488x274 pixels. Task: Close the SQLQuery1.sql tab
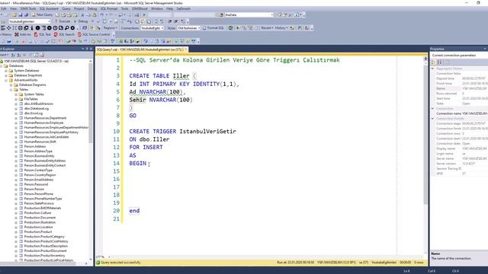coord(186,49)
